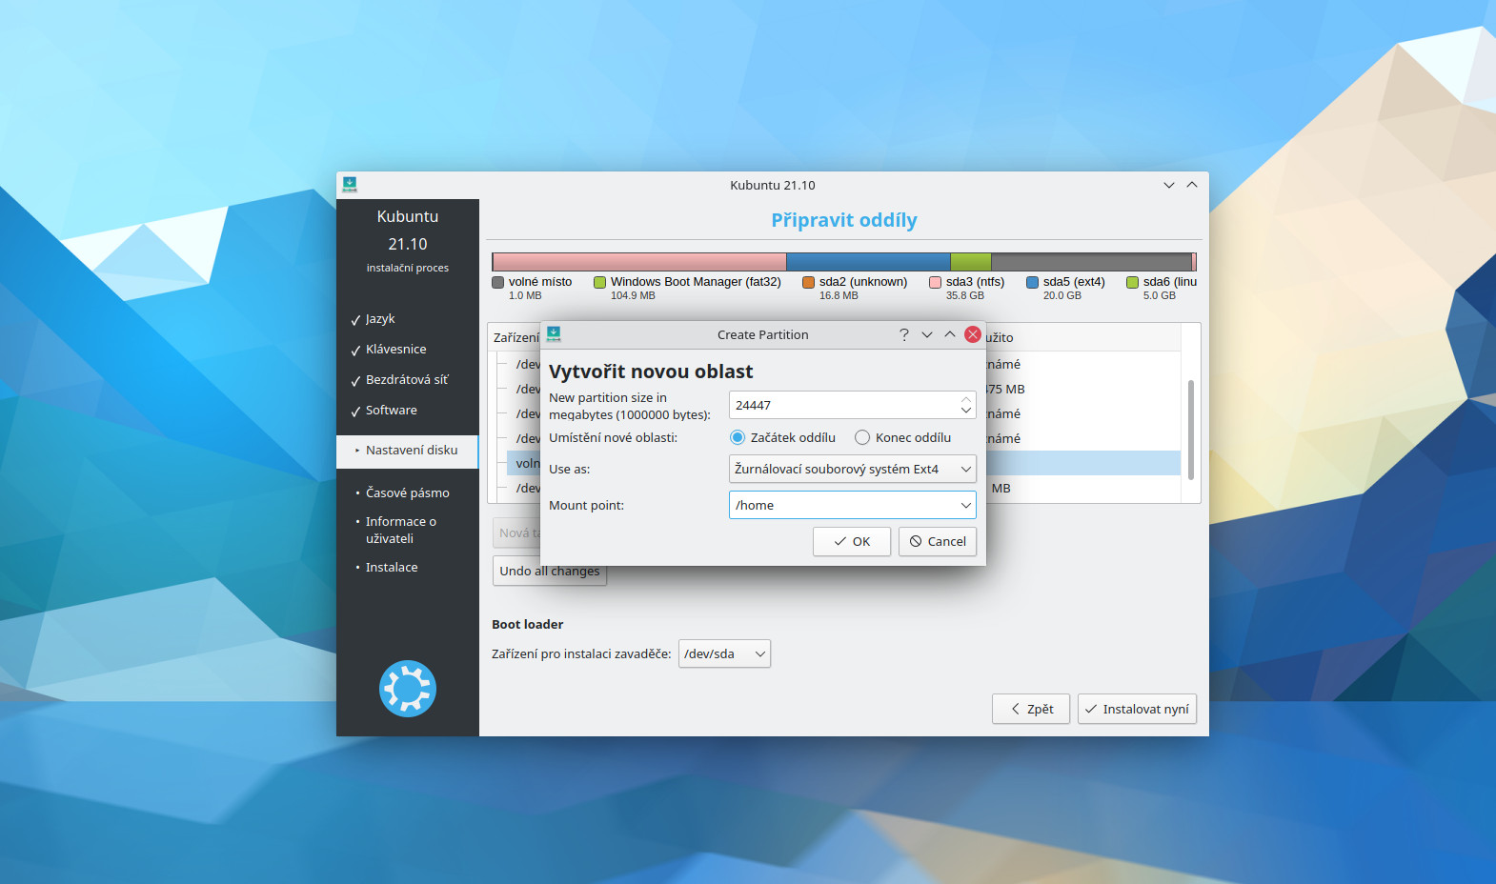The image size is (1496, 884).
Task: Maximize the Create Partition dialog
Action: 950,334
